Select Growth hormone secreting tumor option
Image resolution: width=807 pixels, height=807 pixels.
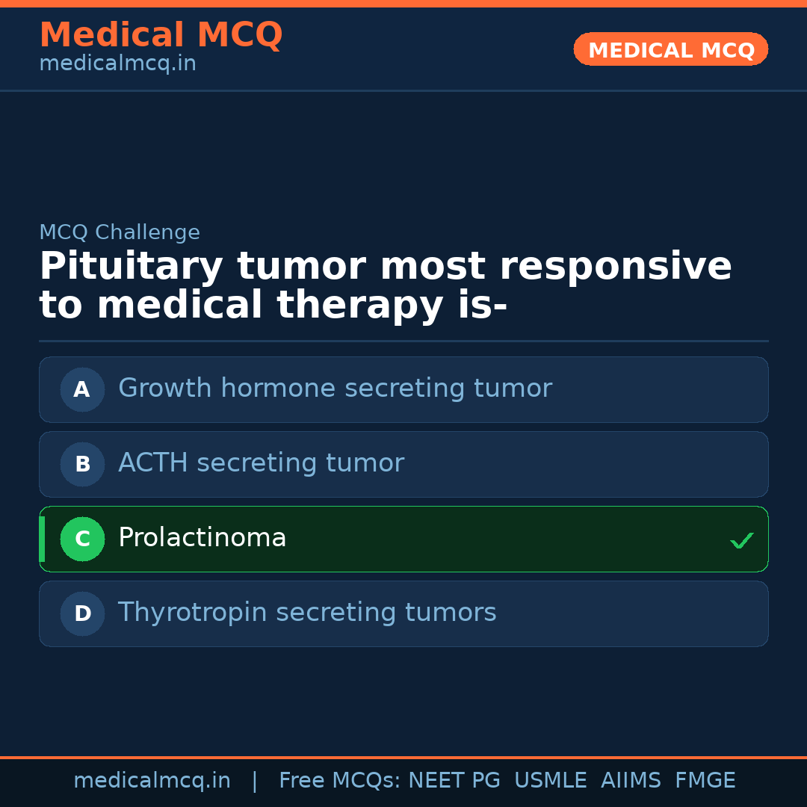pyautogui.click(x=335, y=389)
